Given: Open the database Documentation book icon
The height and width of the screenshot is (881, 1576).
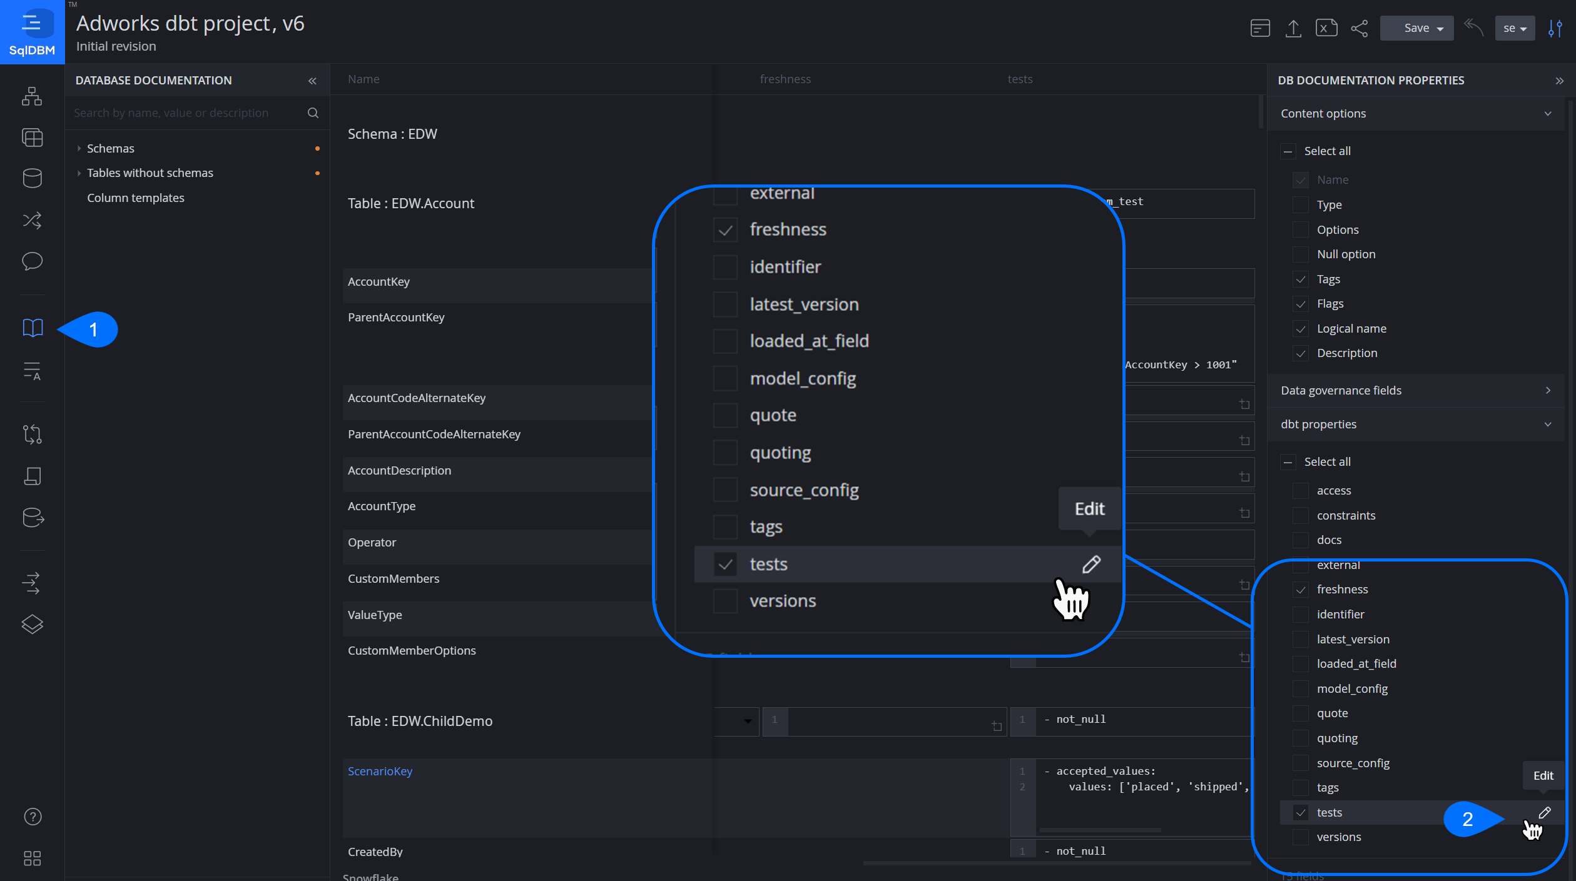Looking at the screenshot, I should click(x=33, y=328).
